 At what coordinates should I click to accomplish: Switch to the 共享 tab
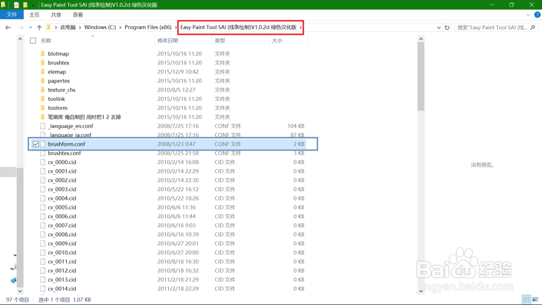pyautogui.click(x=56, y=15)
